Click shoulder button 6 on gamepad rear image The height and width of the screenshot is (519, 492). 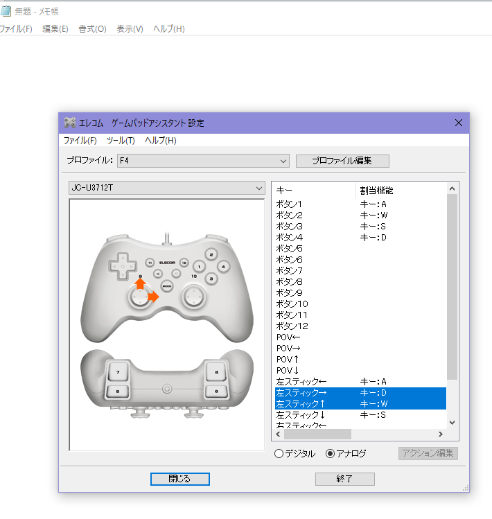pyautogui.click(x=216, y=392)
